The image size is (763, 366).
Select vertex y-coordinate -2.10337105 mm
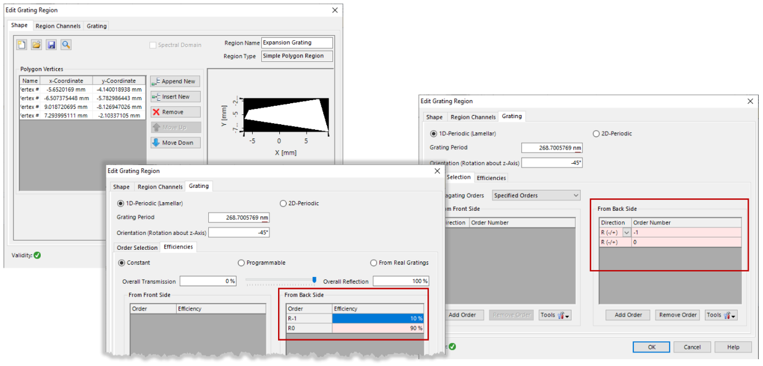[x=119, y=115]
